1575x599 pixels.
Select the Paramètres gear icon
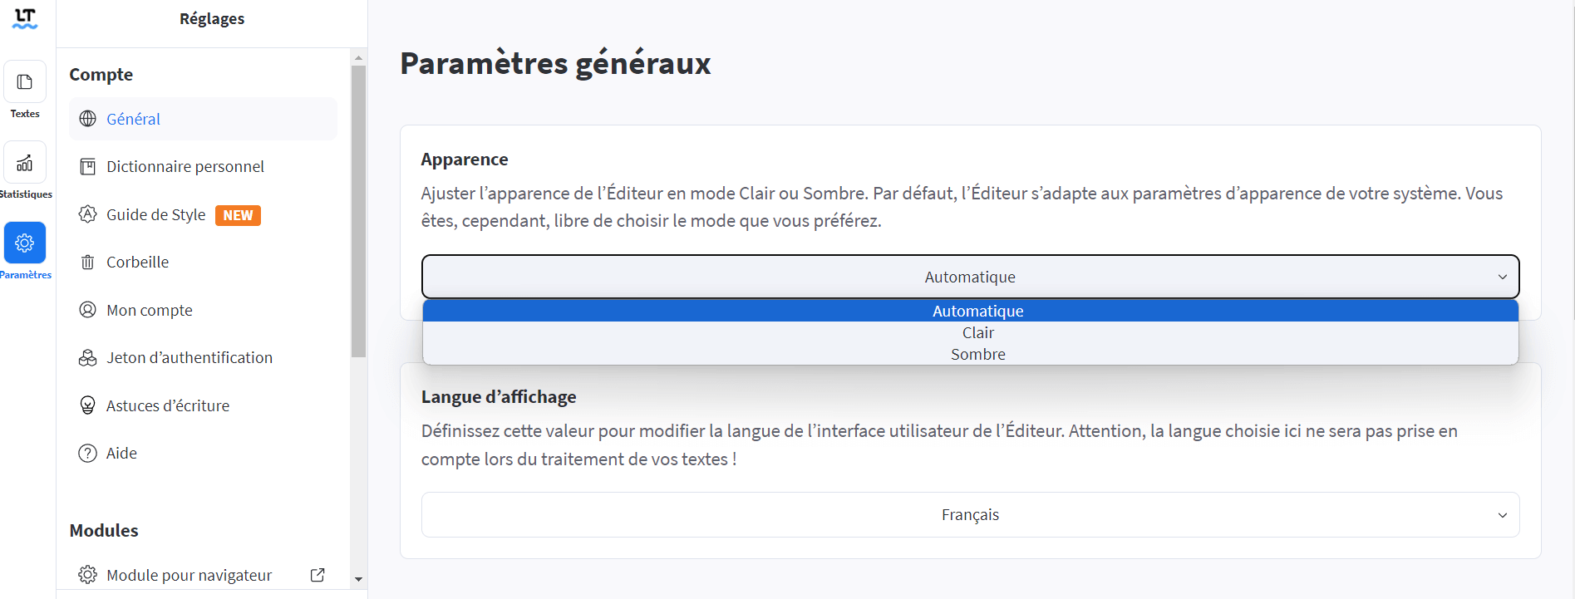pos(25,243)
